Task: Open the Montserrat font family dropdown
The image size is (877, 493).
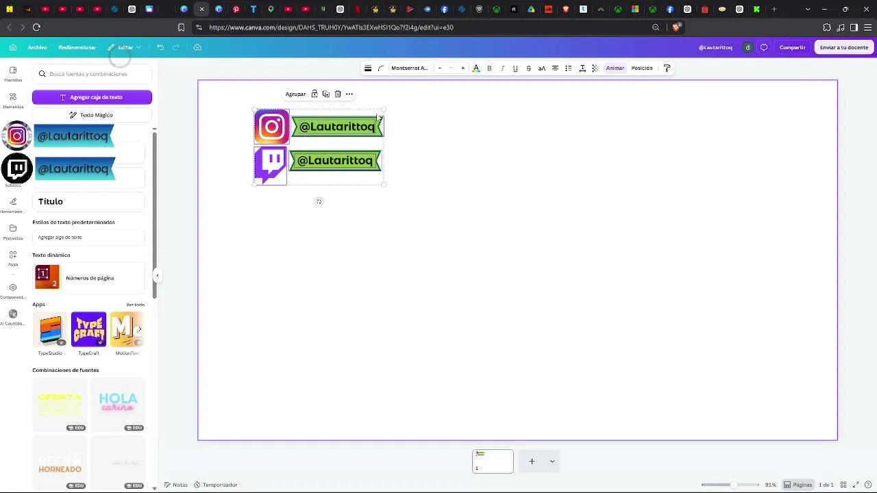Action: point(410,68)
